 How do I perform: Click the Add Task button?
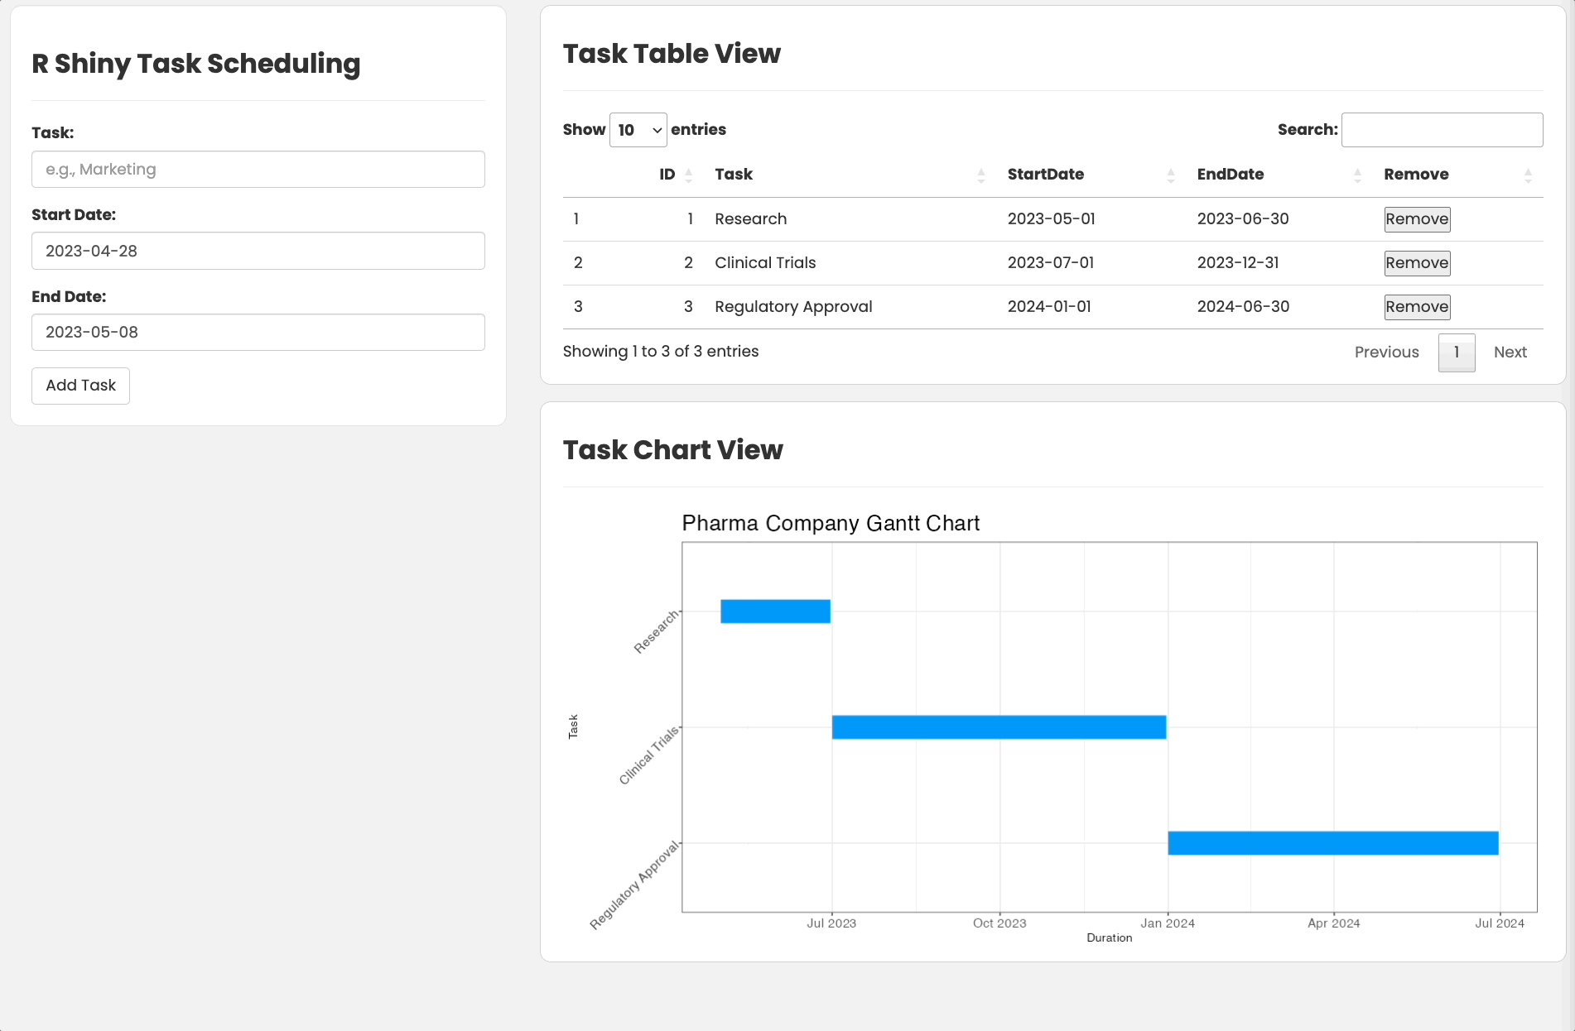pyautogui.click(x=79, y=386)
